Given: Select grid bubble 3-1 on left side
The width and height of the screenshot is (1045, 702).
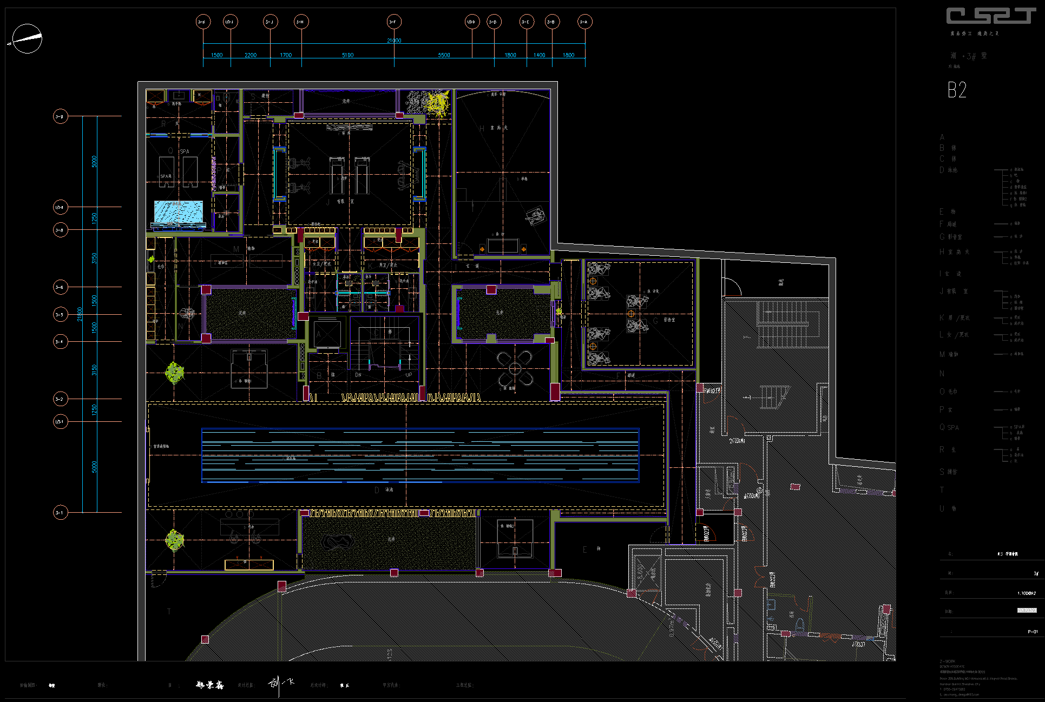Looking at the screenshot, I should click(x=60, y=512).
